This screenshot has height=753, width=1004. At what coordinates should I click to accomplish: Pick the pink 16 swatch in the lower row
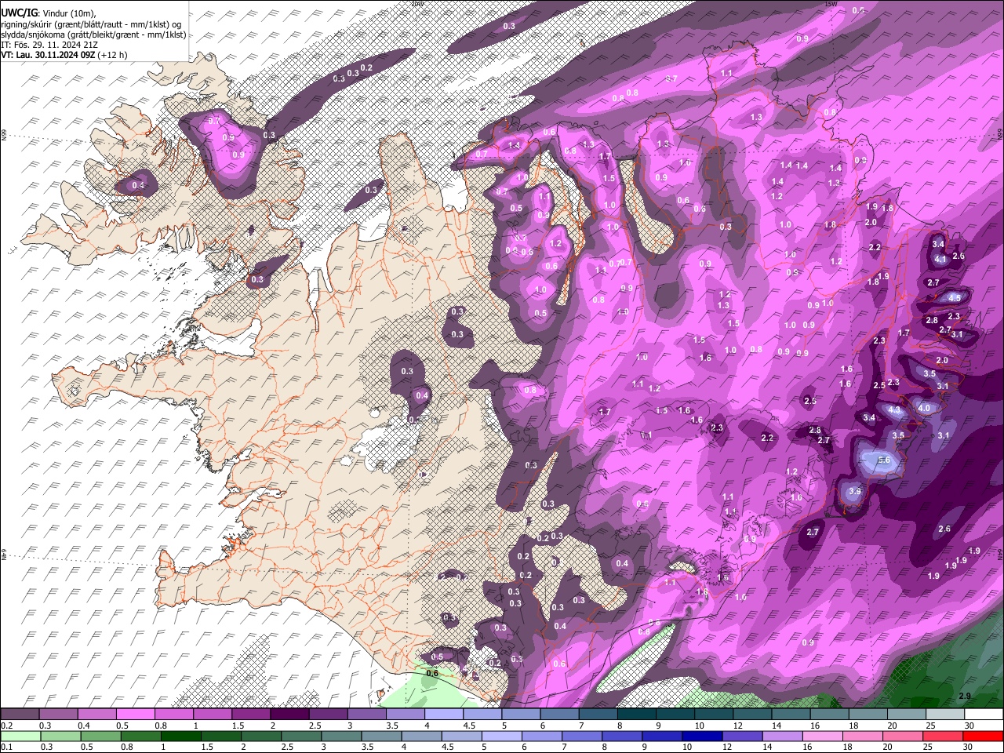[x=823, y=736]
